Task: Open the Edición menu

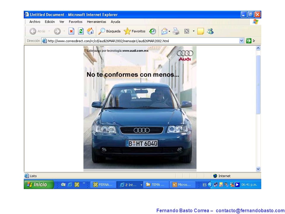Action: [x=50, y=22]
